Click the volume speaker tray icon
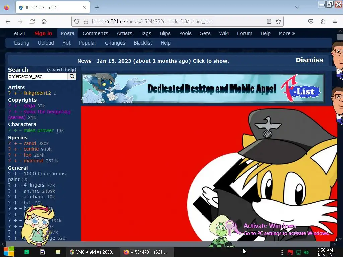 [x=306, y=252]
